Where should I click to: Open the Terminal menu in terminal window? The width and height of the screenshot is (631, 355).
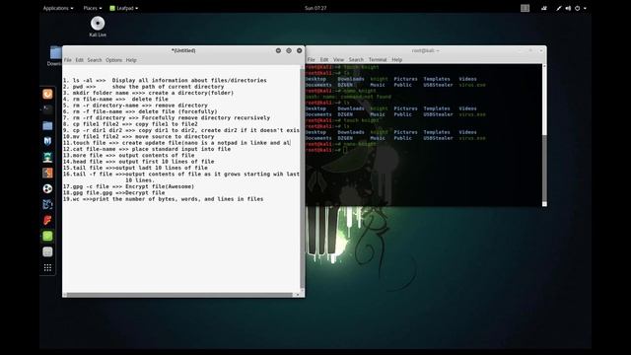[x=378, y=59]
